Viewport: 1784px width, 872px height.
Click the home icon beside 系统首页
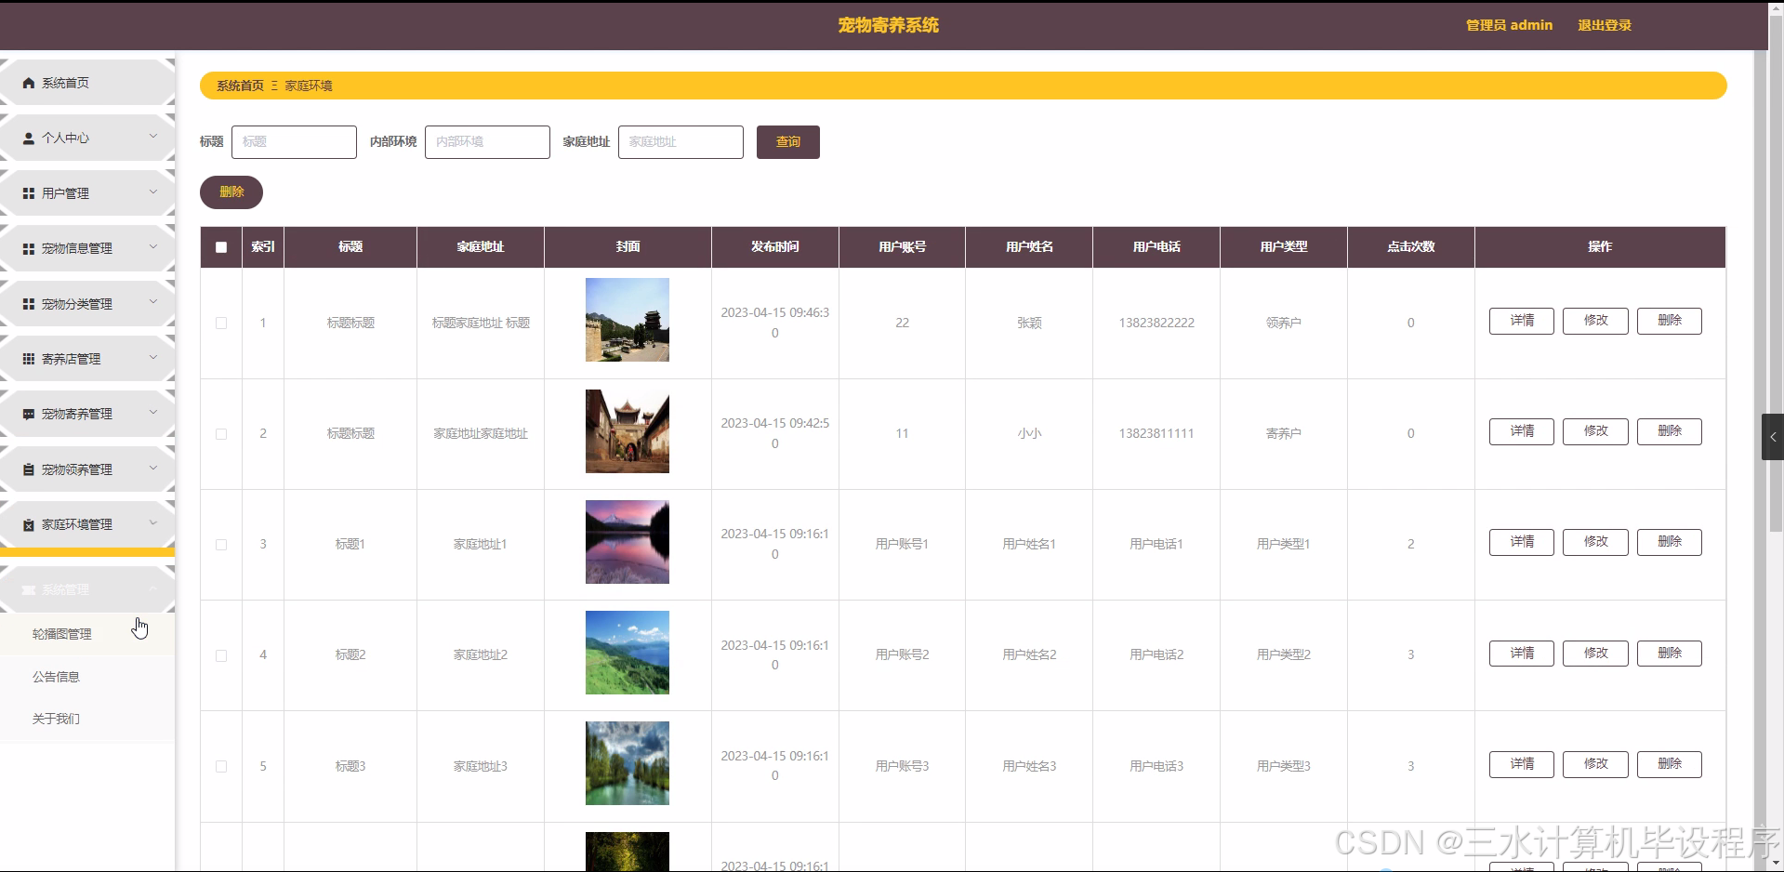[x=29, y=84]
